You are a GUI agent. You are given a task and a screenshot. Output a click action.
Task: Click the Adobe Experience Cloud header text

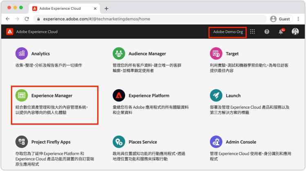coord(37,32)
